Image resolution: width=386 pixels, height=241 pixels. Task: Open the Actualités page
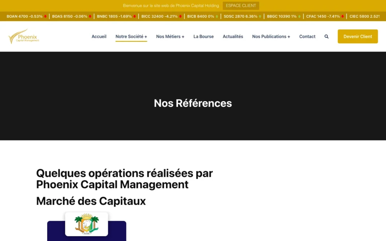(233, 37)
